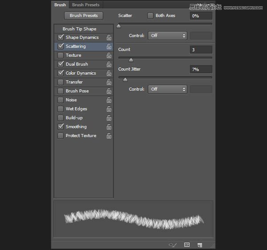Switch to the Brush tab
Viewport: 267px width, 250px height.
[60, 5]
